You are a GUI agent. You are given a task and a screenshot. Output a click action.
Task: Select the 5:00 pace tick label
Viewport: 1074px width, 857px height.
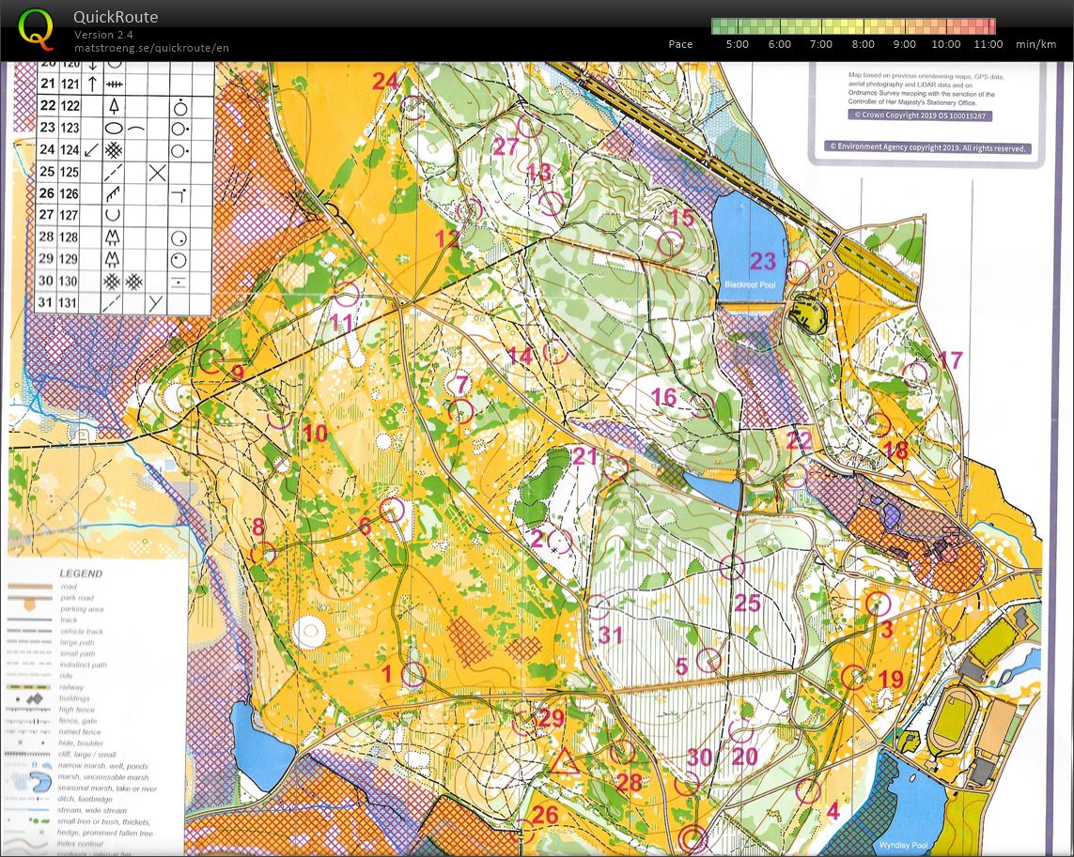click(x=737, y=44)
